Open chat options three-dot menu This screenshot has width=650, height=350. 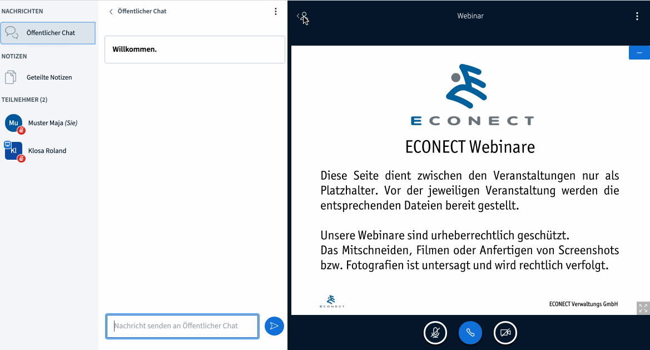276,12
